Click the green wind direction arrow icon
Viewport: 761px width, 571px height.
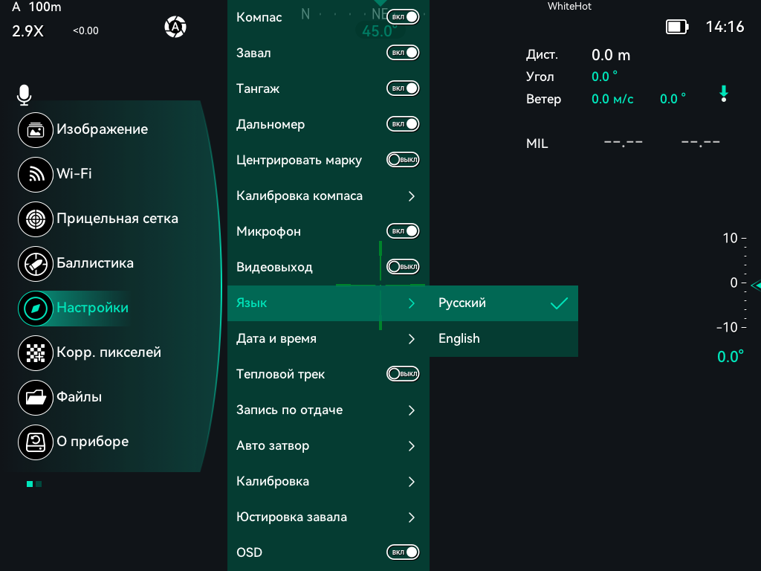pyautogui.click(x=724, y=93)
